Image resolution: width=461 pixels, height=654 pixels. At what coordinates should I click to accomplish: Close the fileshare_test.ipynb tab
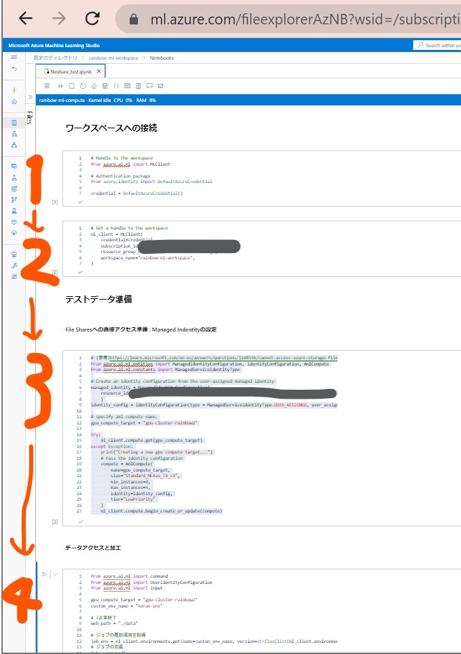[x=98, y=71]
